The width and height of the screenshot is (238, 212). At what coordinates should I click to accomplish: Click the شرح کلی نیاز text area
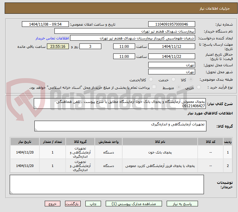tap(120, 103)
